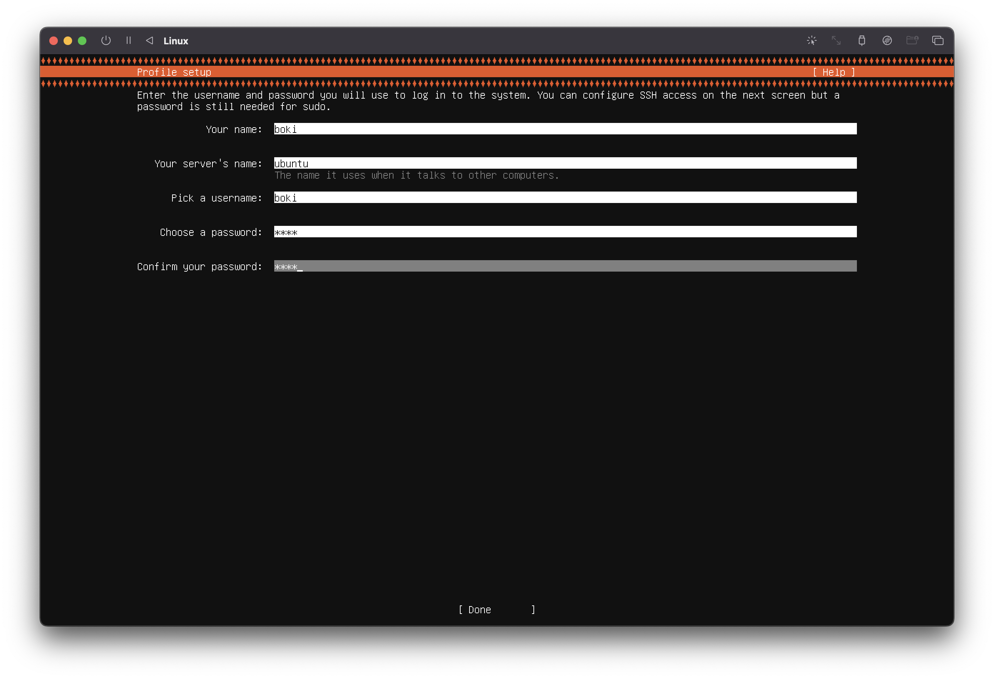Select the Pick a username field
The height and width of the screenshot is (679, 994).
tap(564, 197)
